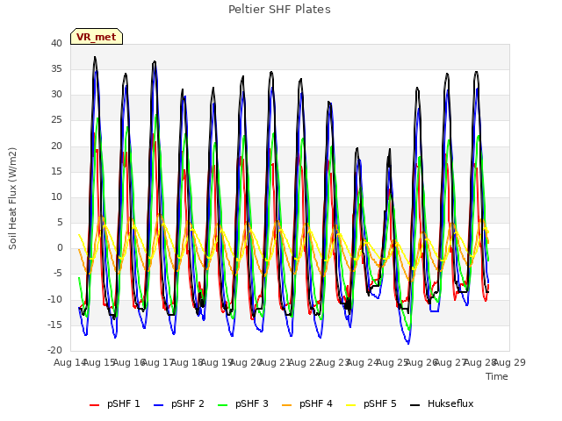This screenshot has width=562, height=421.
Task: Click the blue pSHF 2 legend swatch
Action: (158, 405)
